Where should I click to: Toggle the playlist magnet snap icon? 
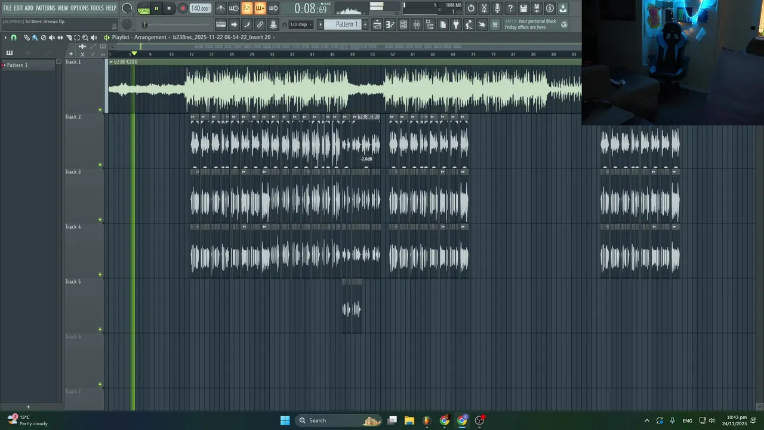coord(14,38)
